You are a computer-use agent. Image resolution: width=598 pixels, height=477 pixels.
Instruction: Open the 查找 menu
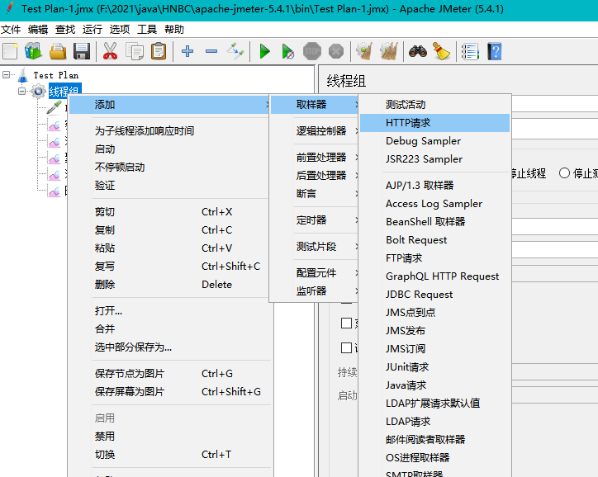click(65, 30)
